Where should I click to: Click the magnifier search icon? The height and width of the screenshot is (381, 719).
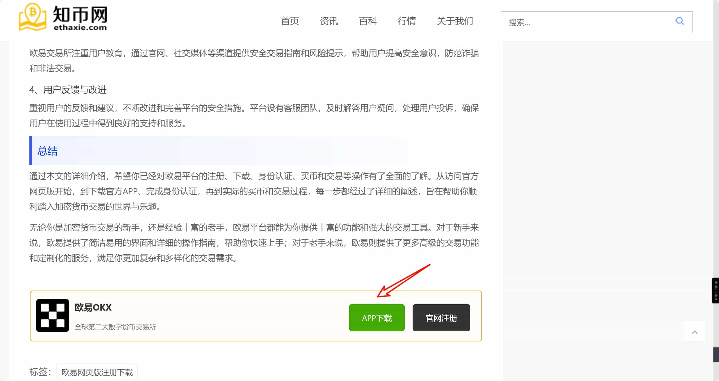[679, 21]
